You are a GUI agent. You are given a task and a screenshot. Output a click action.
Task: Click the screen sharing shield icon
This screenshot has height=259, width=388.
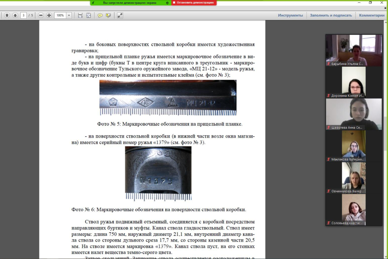pos(167,3)
